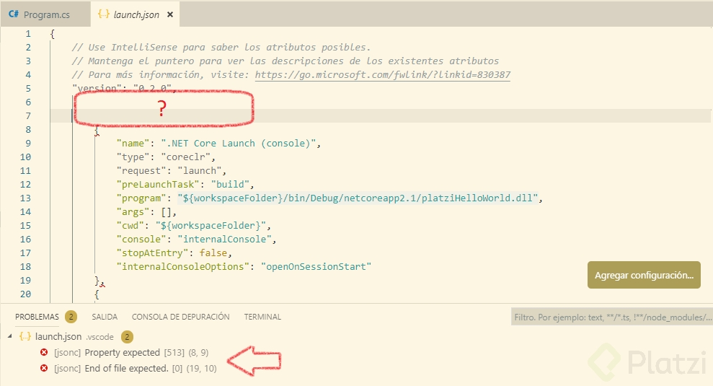This screenshot has width=713, height=386.
Task: Click the "internalConsole" value on line 16
Action: click(225, 240)
